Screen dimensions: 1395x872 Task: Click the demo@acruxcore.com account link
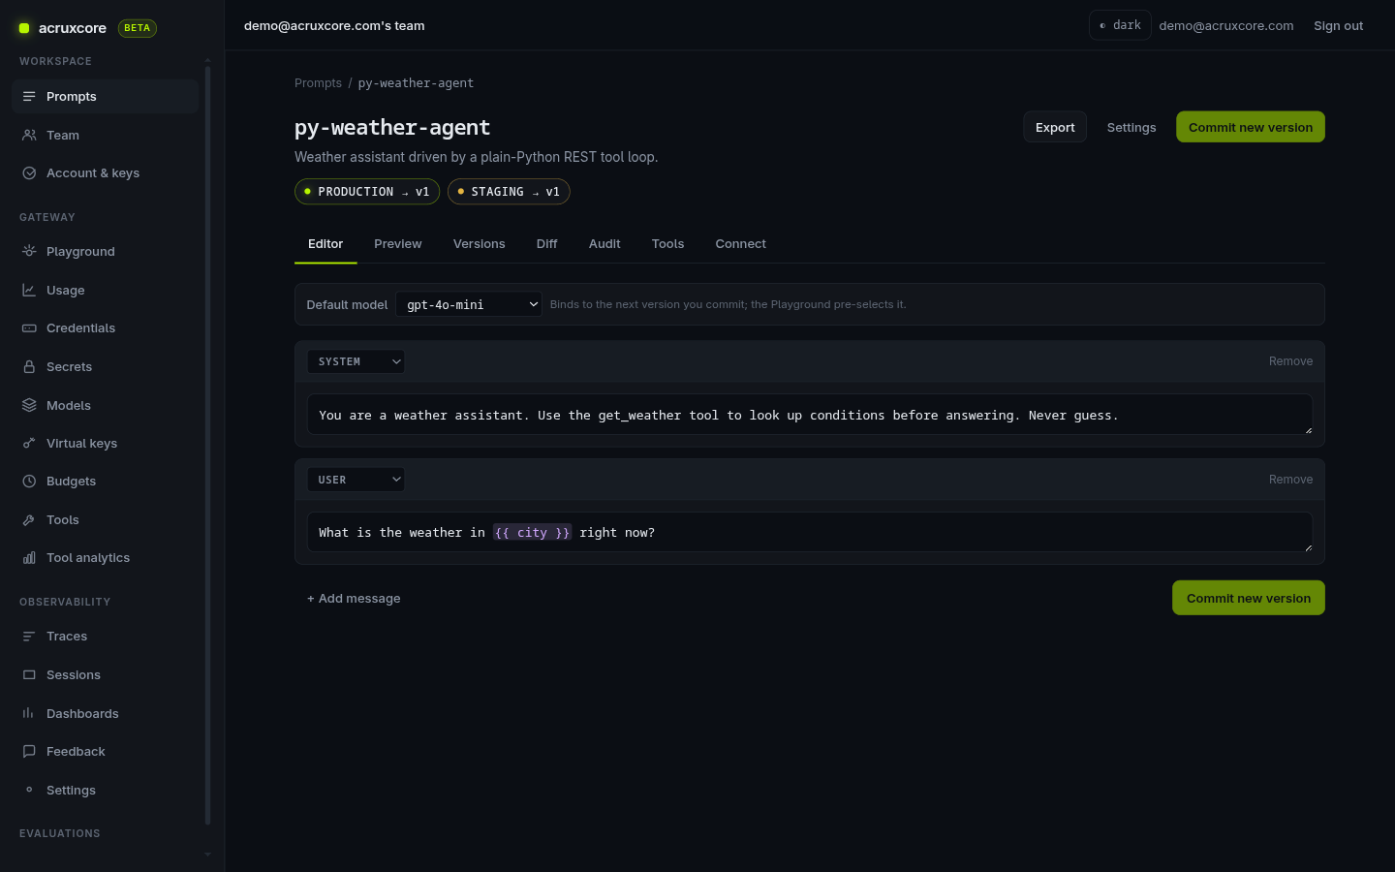[x=1226, y=26]
